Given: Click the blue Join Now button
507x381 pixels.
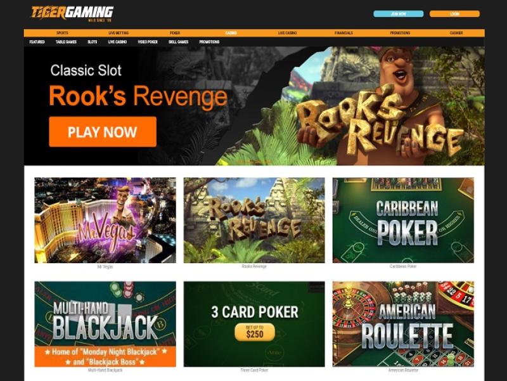Looking at the screenshot, I should 399,13.
